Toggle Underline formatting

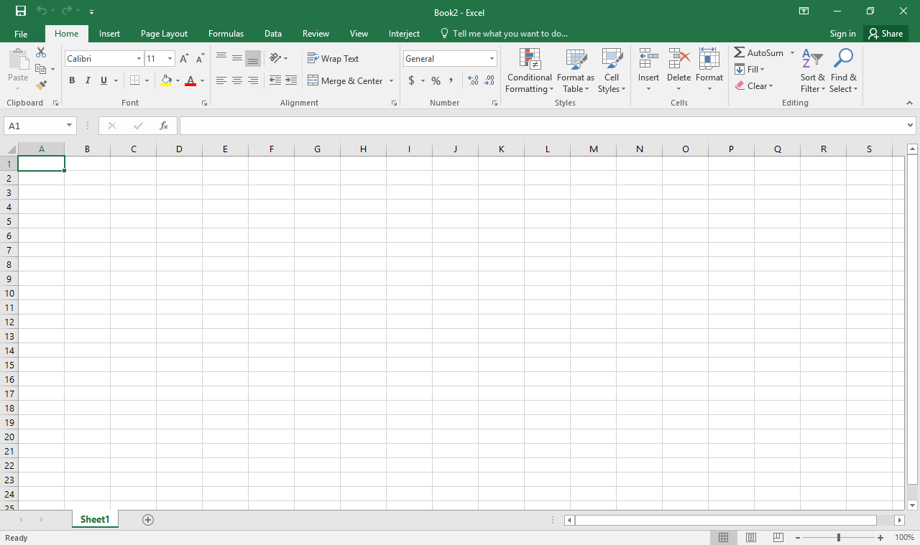point(103,80)
